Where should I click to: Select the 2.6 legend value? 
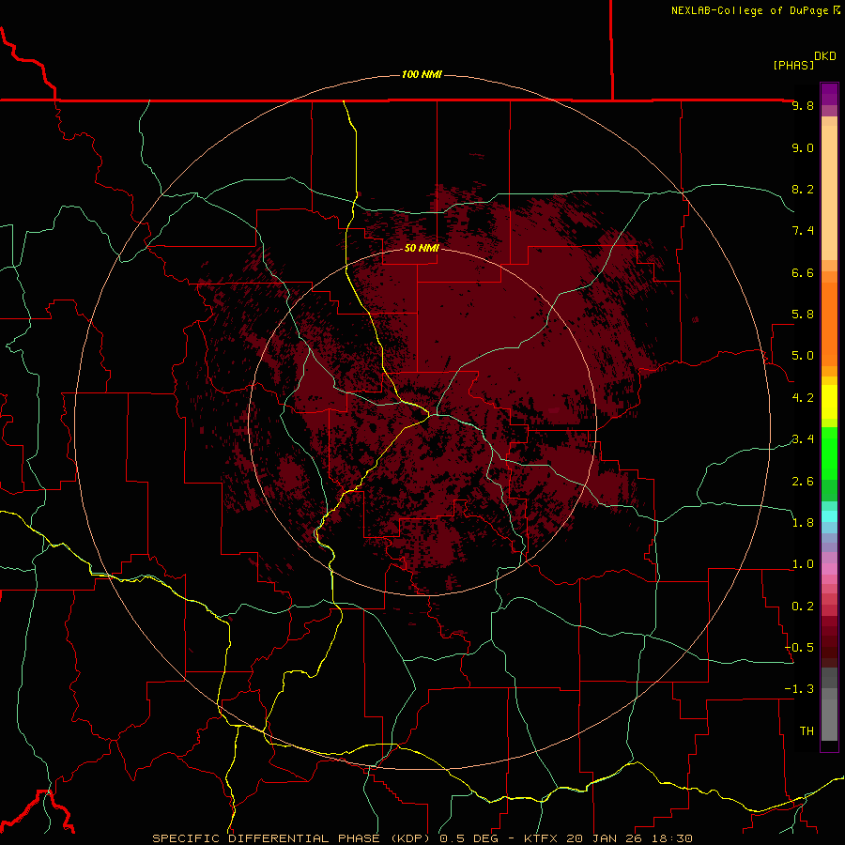coord(803,482)
